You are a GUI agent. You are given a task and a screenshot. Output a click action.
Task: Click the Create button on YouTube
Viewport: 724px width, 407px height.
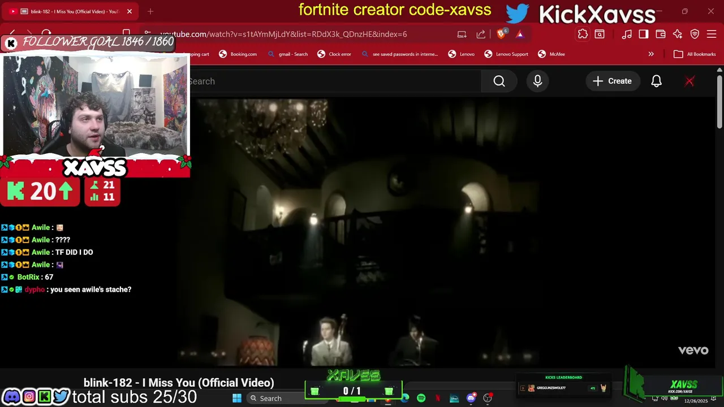(x=612, y=81)
